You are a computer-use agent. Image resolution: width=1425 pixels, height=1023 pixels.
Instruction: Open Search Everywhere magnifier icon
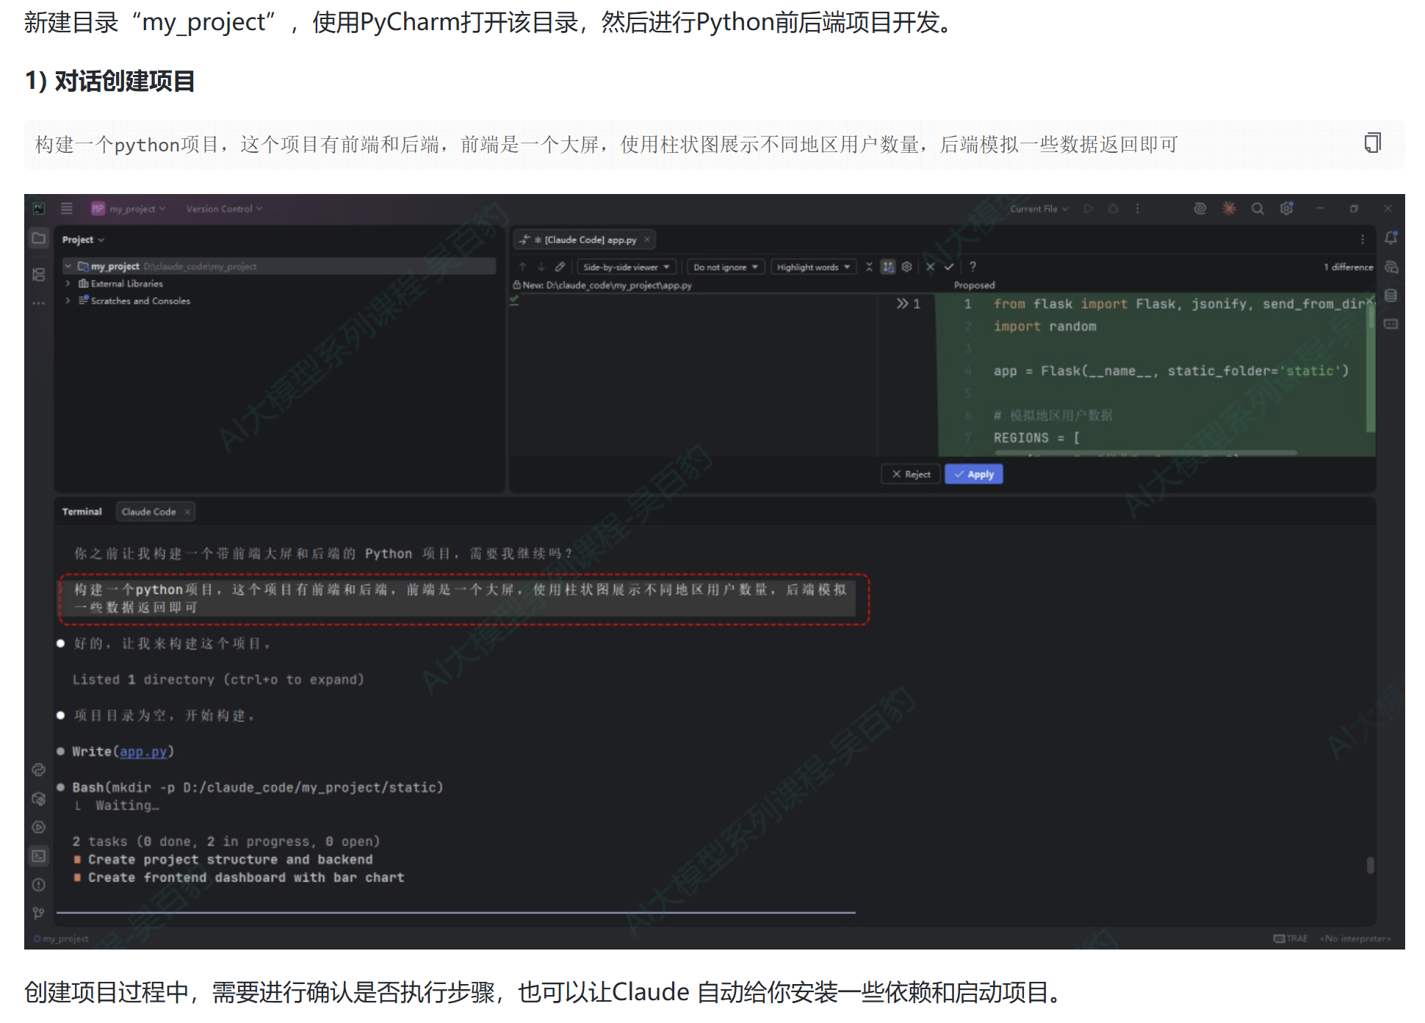click(1258, 209)
